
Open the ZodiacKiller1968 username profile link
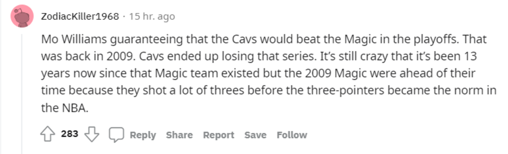point(80,16)
